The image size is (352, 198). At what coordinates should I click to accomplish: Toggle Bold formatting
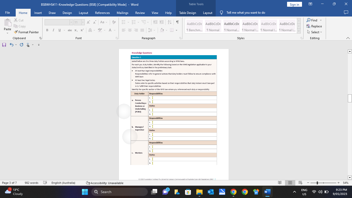click(47, 30)
